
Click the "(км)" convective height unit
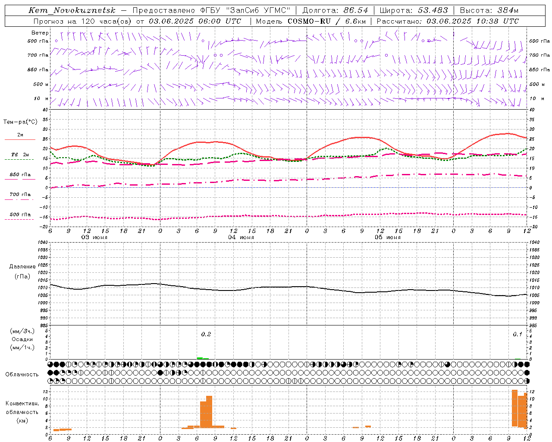pyautogui.click(x=22, y=420)
